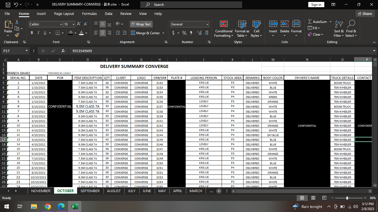This screenshot has width=378, height=212.
Task: Add a new sheet with plus icon
Action: [x=219, y=191]
